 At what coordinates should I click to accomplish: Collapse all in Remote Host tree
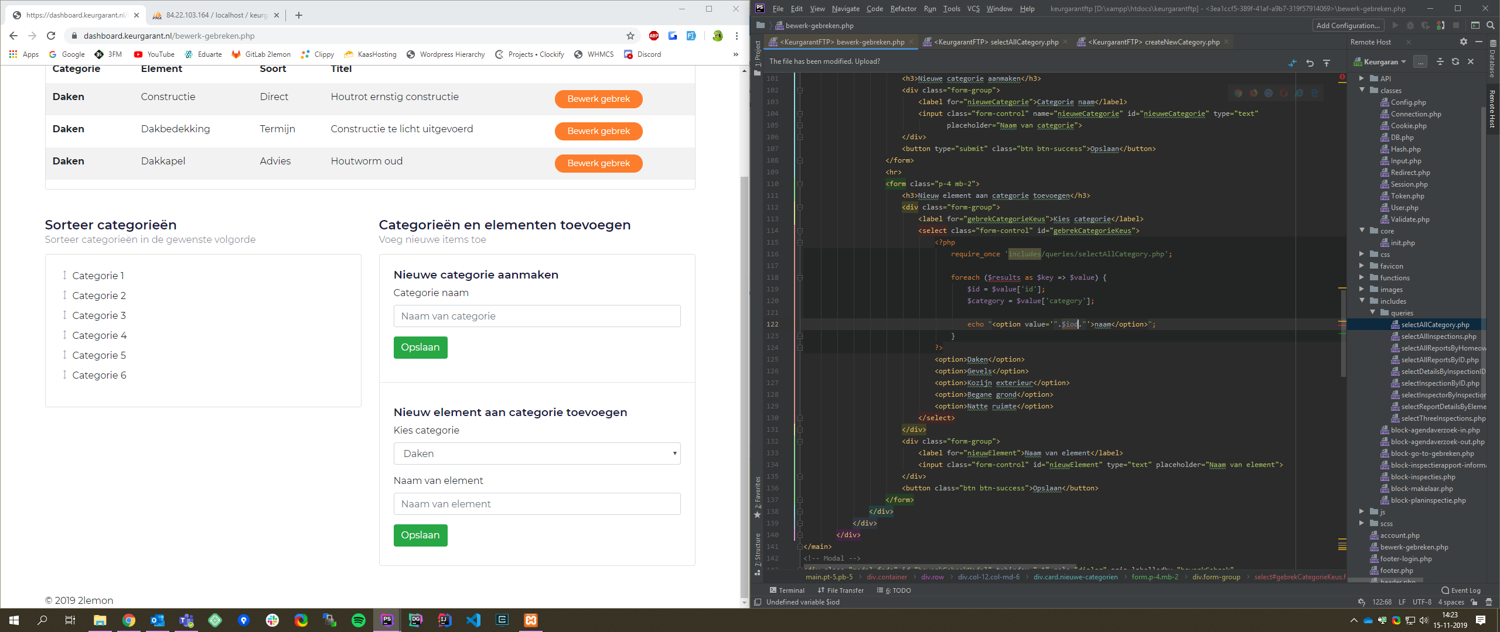point(1440,61)
